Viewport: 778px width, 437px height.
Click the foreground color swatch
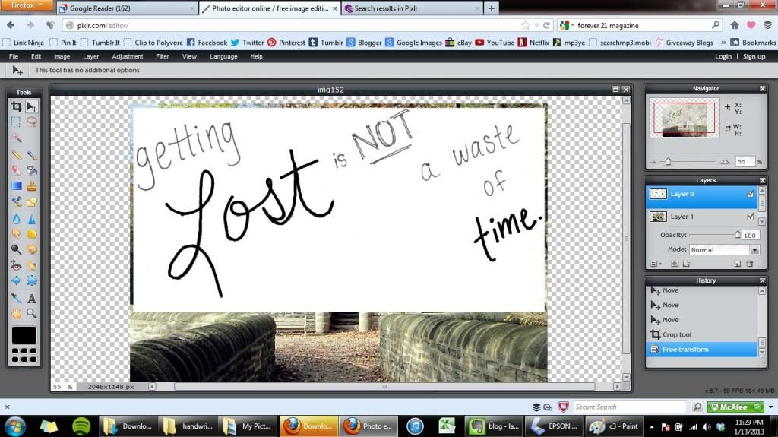pyautogui.click(x=24, y=334)
